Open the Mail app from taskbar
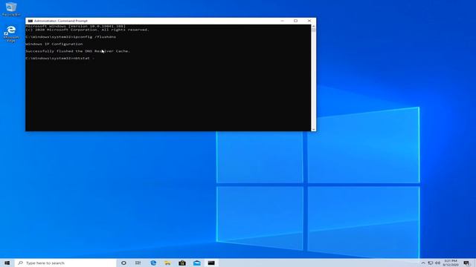 [x=196, y=263]
